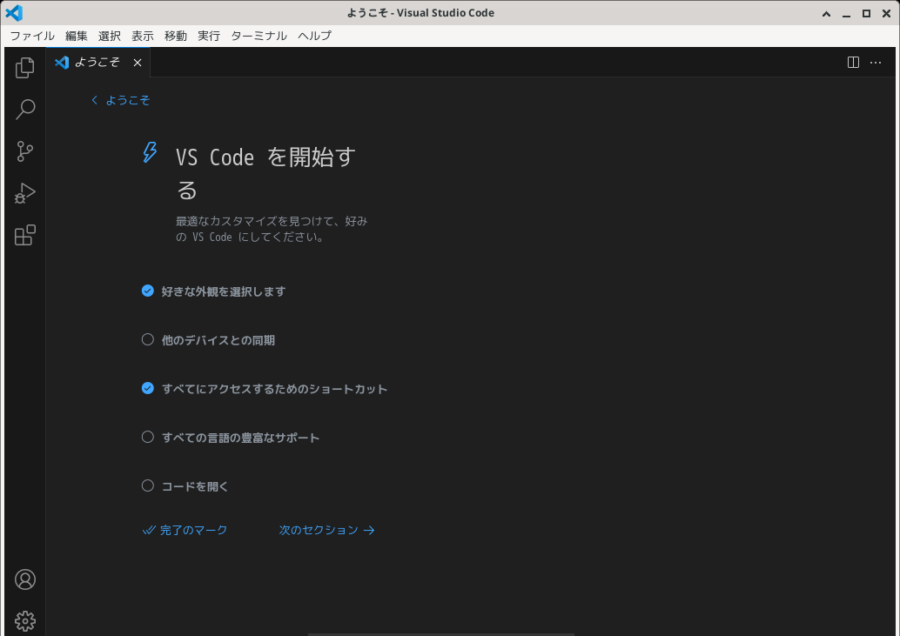Open the 実行 menu
The height and width of the screenshot is (636, 900).
coord(209,36)
